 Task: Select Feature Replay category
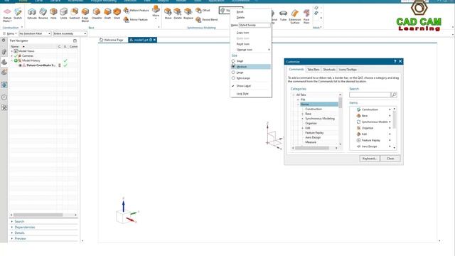point(314,133)
